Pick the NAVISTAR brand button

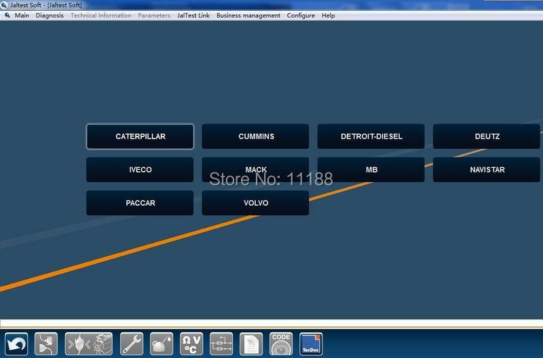(x=487, y=169)
